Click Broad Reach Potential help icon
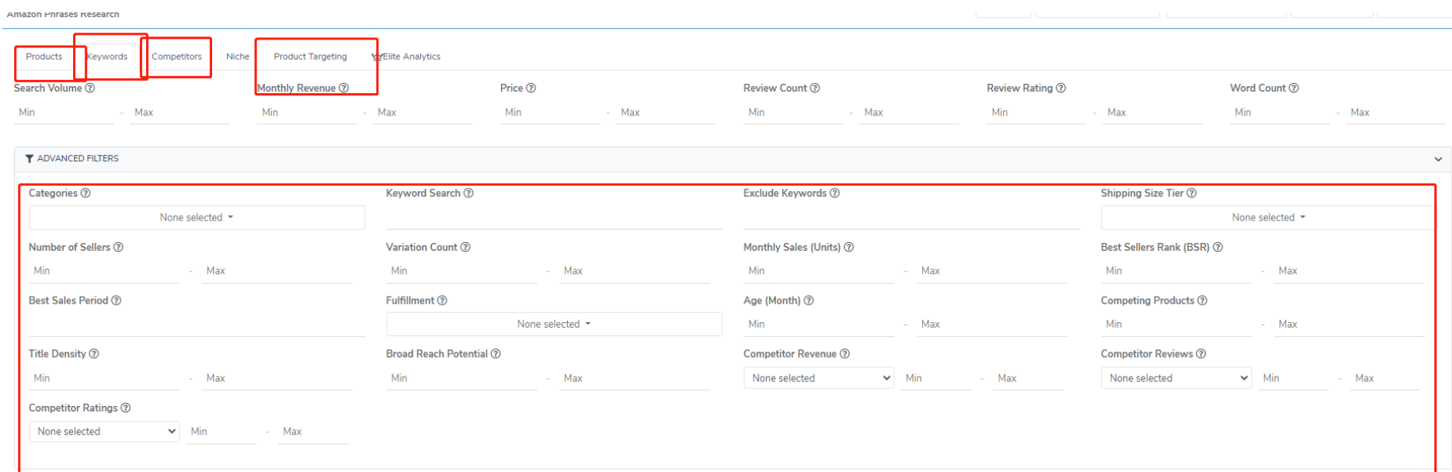Screen dimensions: 1452x472 (496, 354)
